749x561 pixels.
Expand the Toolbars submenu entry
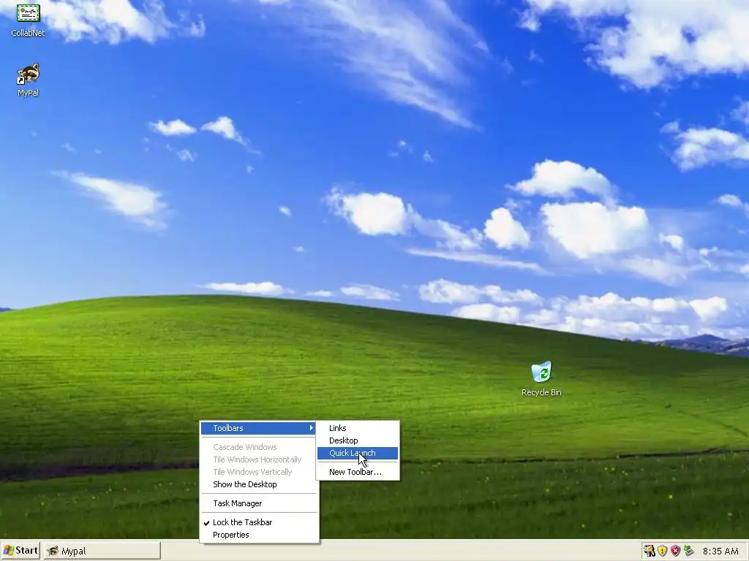coord(259,428)
